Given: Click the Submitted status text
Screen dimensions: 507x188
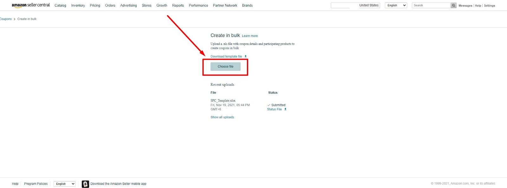Looking at the screenshot, I should [278, 105].
